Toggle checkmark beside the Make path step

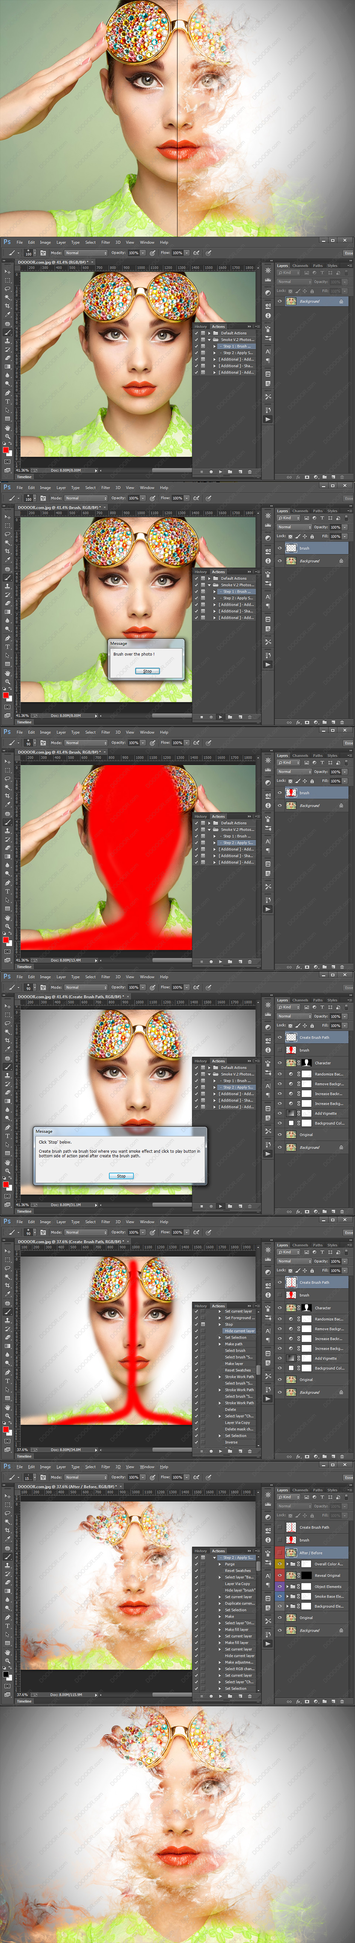(197, 1344)
